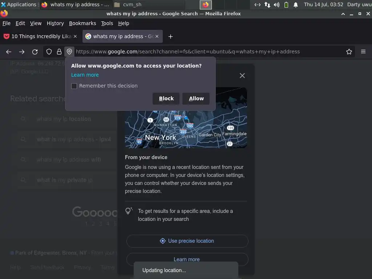372x279 pixels.
Task: Block location access for google.com
Action: (x=166, y=98)
